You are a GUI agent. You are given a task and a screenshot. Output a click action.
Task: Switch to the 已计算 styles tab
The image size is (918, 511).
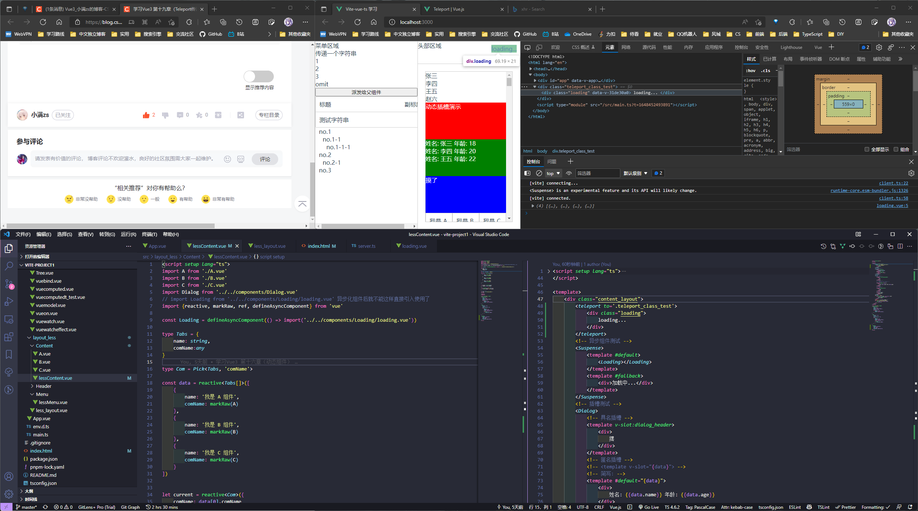click(770, 59)
